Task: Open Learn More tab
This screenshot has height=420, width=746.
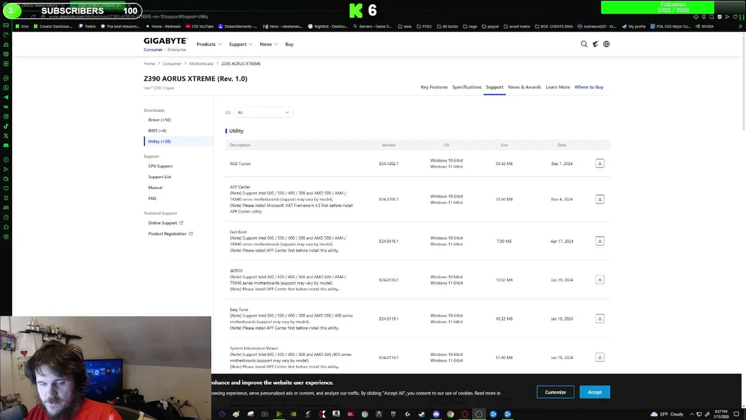Action: click(558, 87)
